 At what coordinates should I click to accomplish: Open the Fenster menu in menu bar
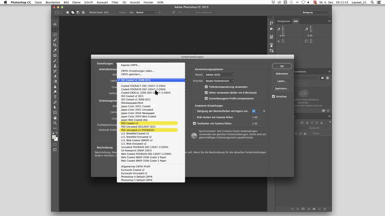(149, 2)
